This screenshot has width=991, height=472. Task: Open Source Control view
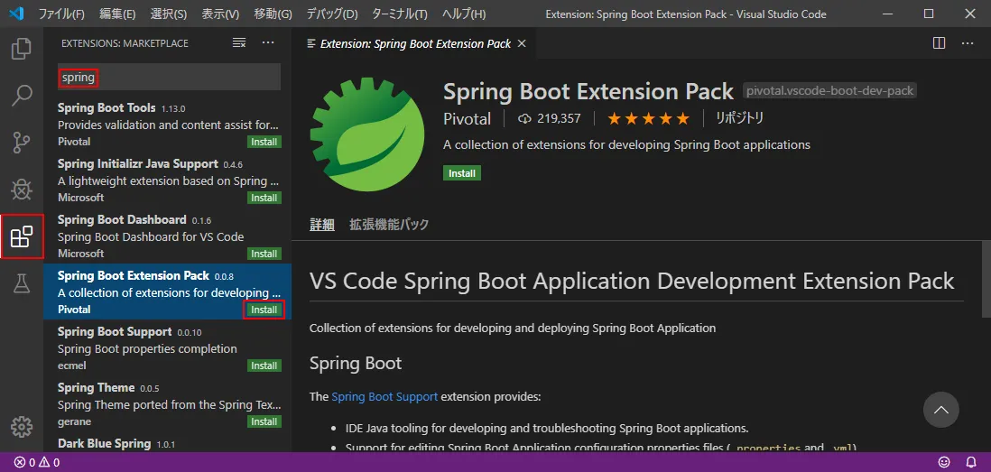[22, 143]
